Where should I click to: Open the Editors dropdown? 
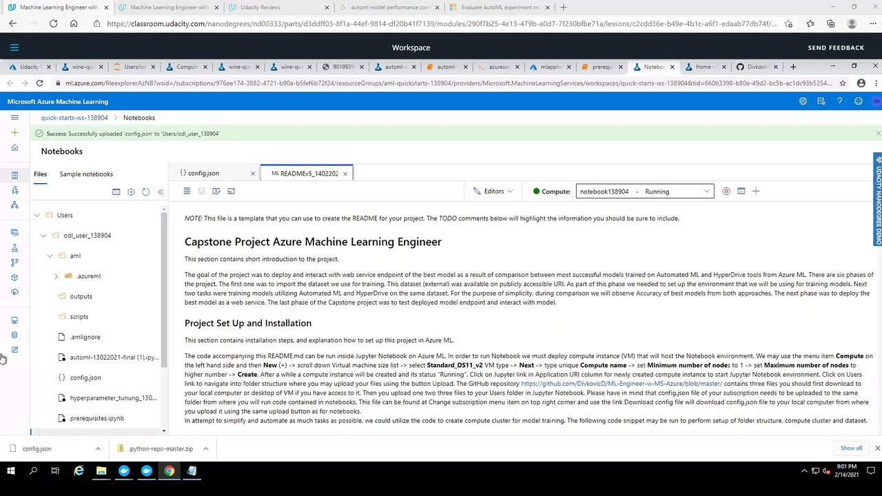point(493,191)
